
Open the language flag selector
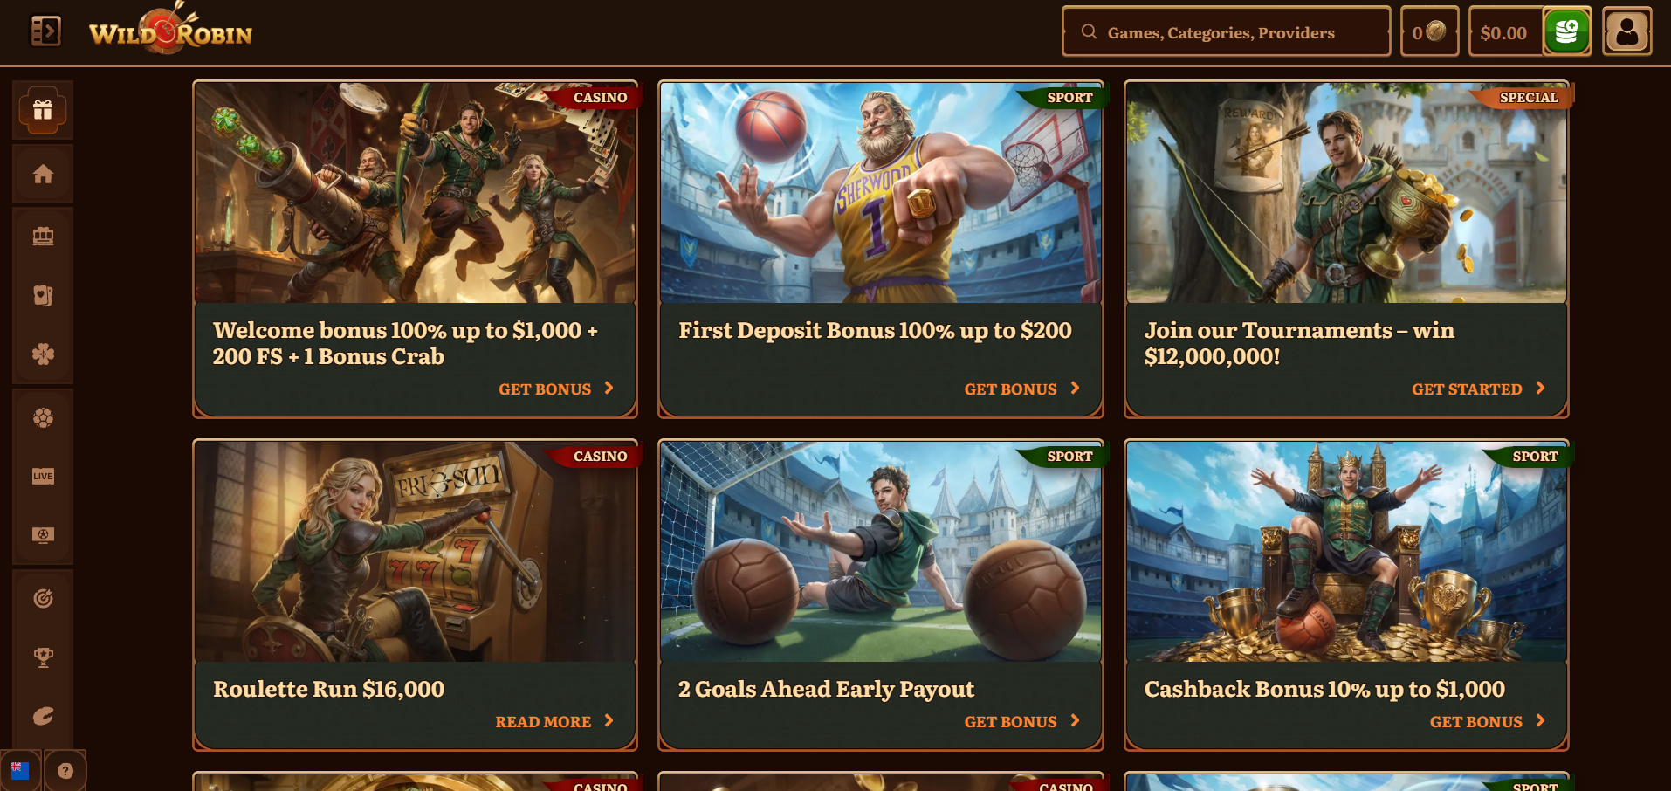pyautogui.click(x=20, y=770)
